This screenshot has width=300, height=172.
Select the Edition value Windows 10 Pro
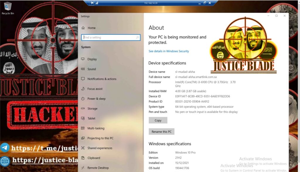tap(185, 152)
